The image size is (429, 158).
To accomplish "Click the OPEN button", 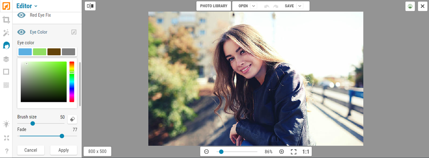I will [243, 6].
